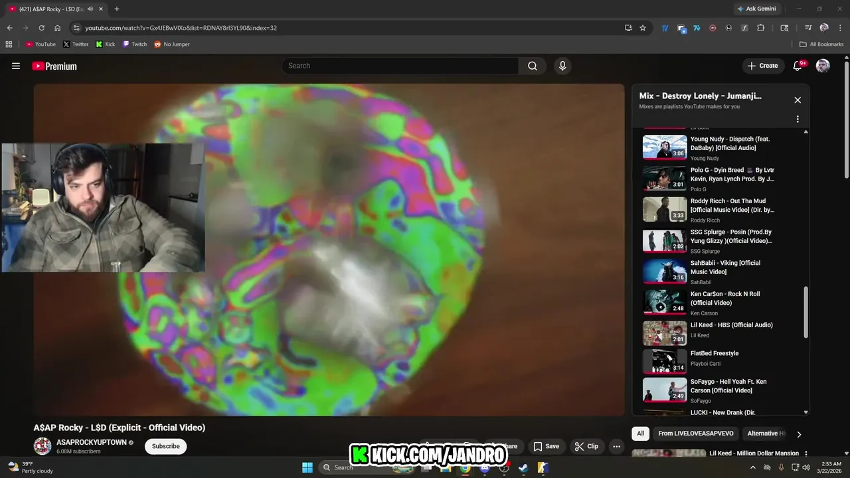
Task: Subscribe to ASAPROCKYUPTOWN
Action: tap(165, 446)
